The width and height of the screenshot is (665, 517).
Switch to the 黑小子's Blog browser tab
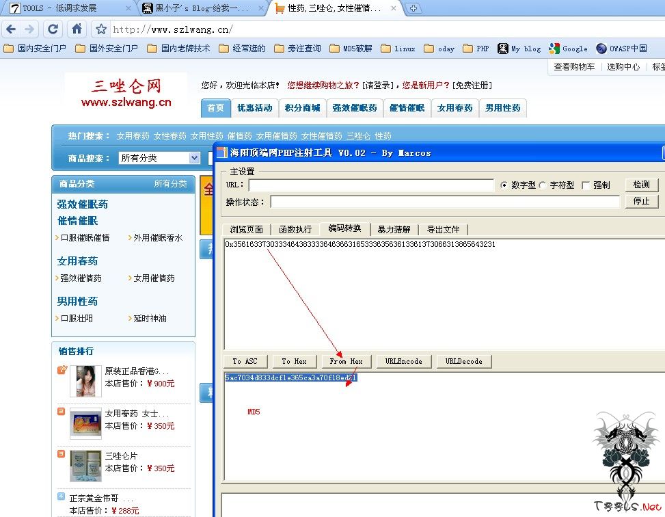202,8
